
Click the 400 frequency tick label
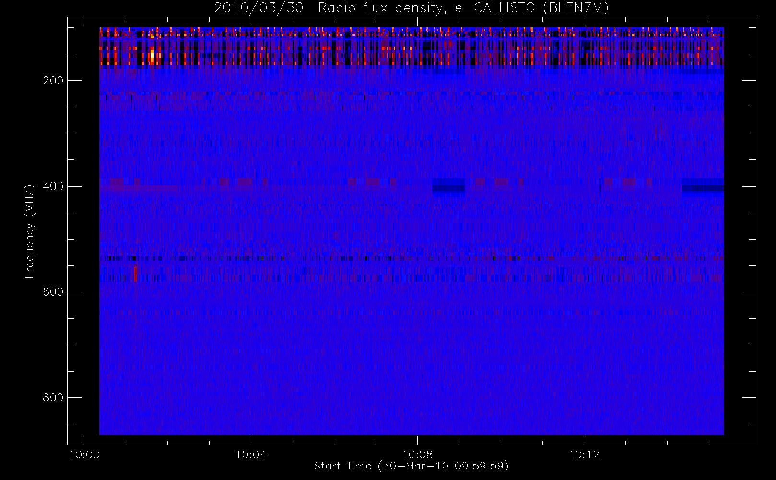(53, 186)
